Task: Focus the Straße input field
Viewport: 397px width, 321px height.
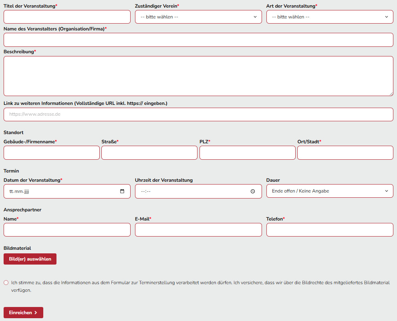Action: (x=149, y=153)
